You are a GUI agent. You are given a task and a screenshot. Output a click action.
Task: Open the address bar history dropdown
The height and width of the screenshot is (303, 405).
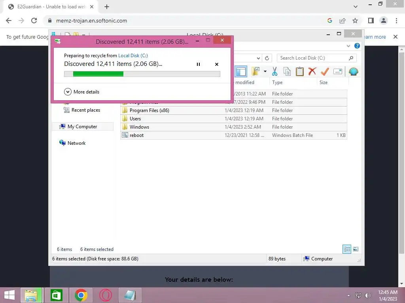pyautogui.click(x=258, y=58)
